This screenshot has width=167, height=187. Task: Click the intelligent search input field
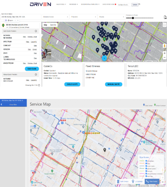pyautogui.click(x=124, y=5)
